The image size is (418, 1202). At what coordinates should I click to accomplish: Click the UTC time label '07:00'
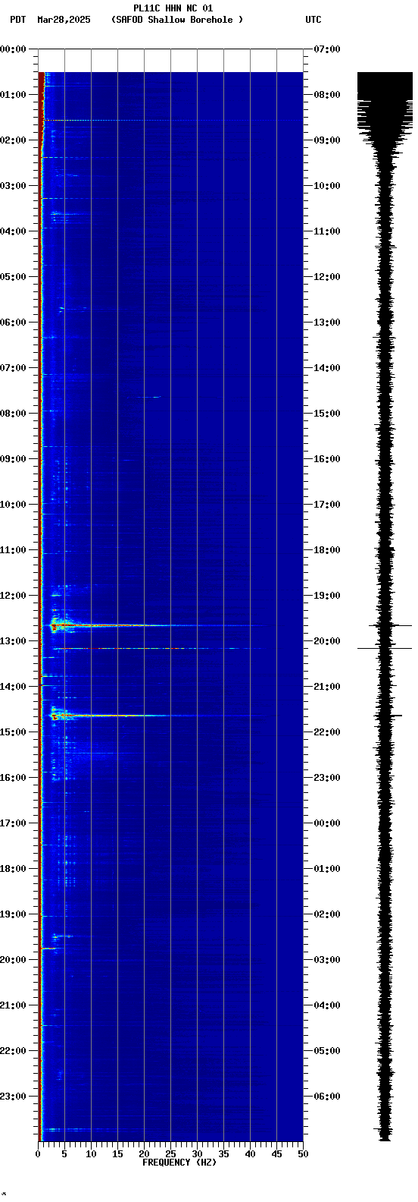coord(327,49)
